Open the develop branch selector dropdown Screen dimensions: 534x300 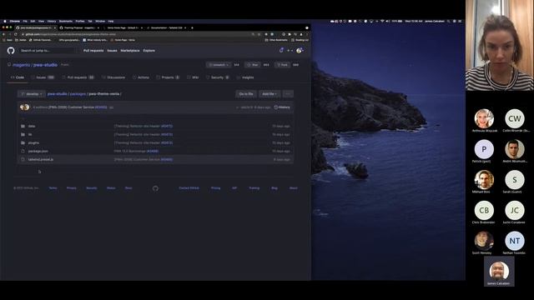[x=32, y=94]
